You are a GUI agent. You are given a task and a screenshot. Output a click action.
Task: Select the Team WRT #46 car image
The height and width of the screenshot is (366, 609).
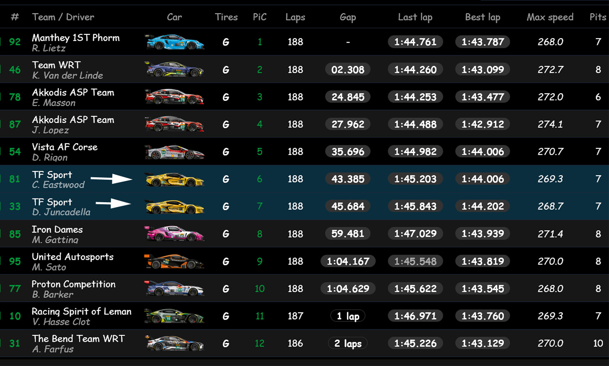174,70
